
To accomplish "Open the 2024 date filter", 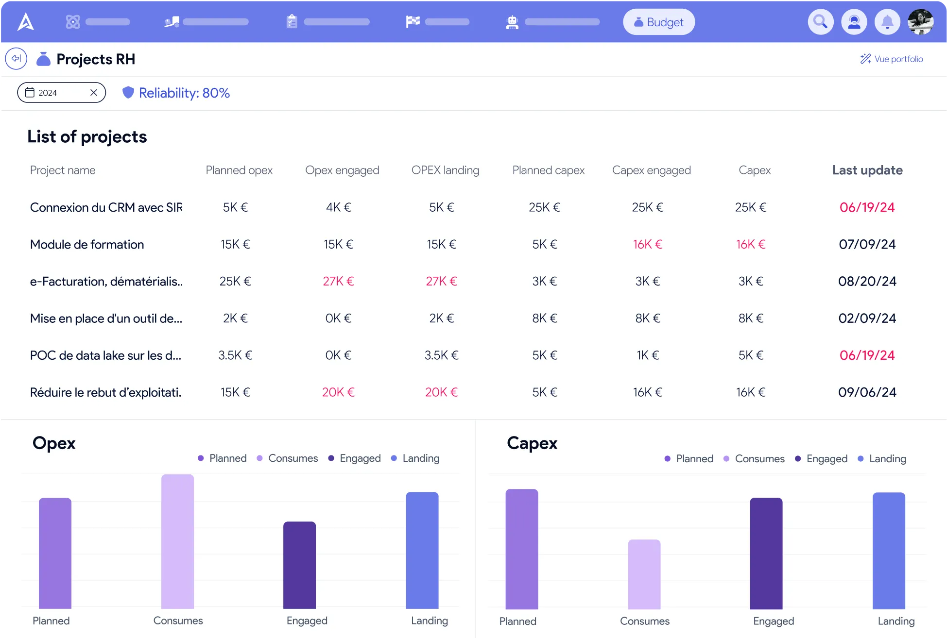I will click(x=49, y=92).
